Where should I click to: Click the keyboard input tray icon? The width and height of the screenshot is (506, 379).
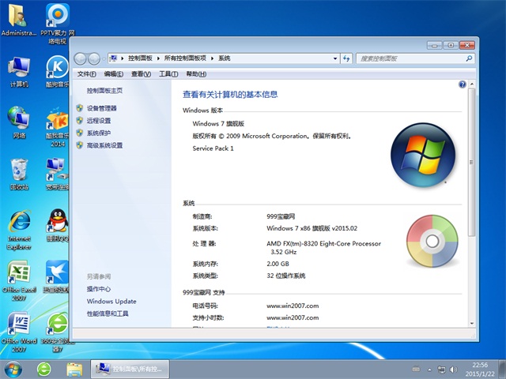point(417,370)
